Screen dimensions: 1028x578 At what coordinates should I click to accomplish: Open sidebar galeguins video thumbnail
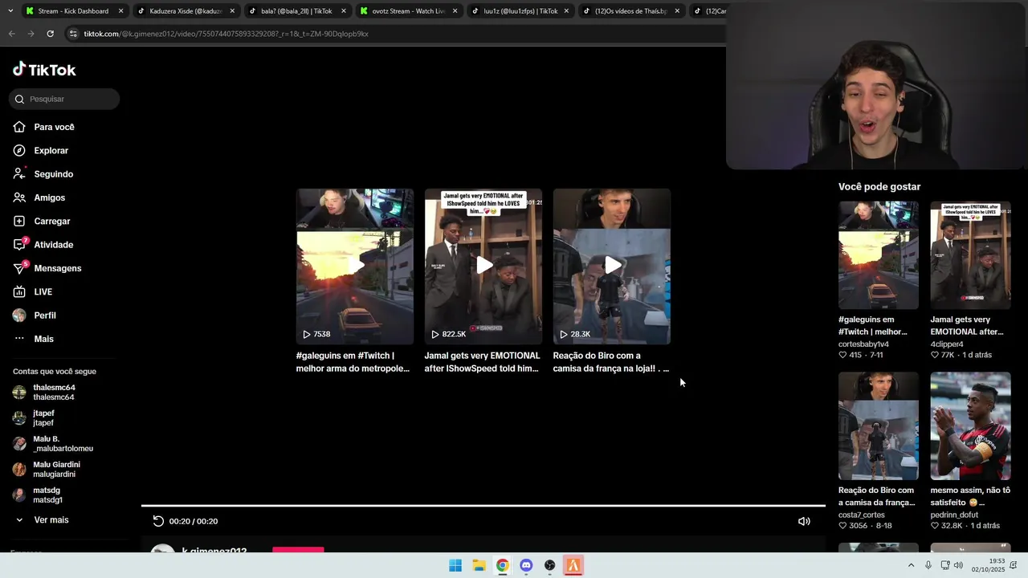point(878,255)
